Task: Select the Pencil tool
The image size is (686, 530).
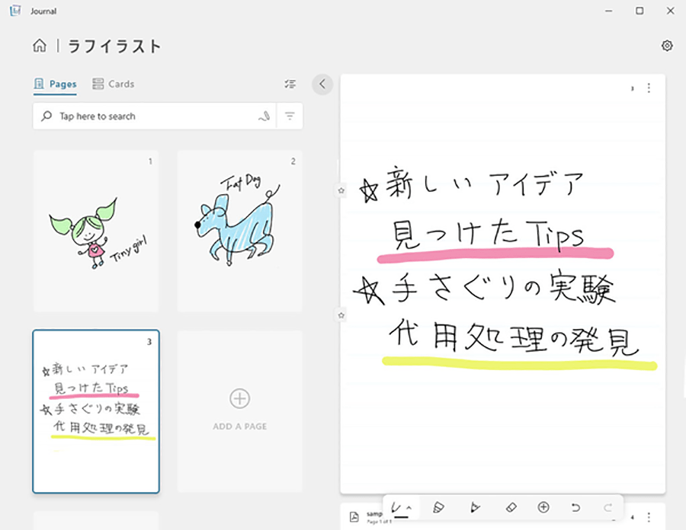Action: point(475,508)
